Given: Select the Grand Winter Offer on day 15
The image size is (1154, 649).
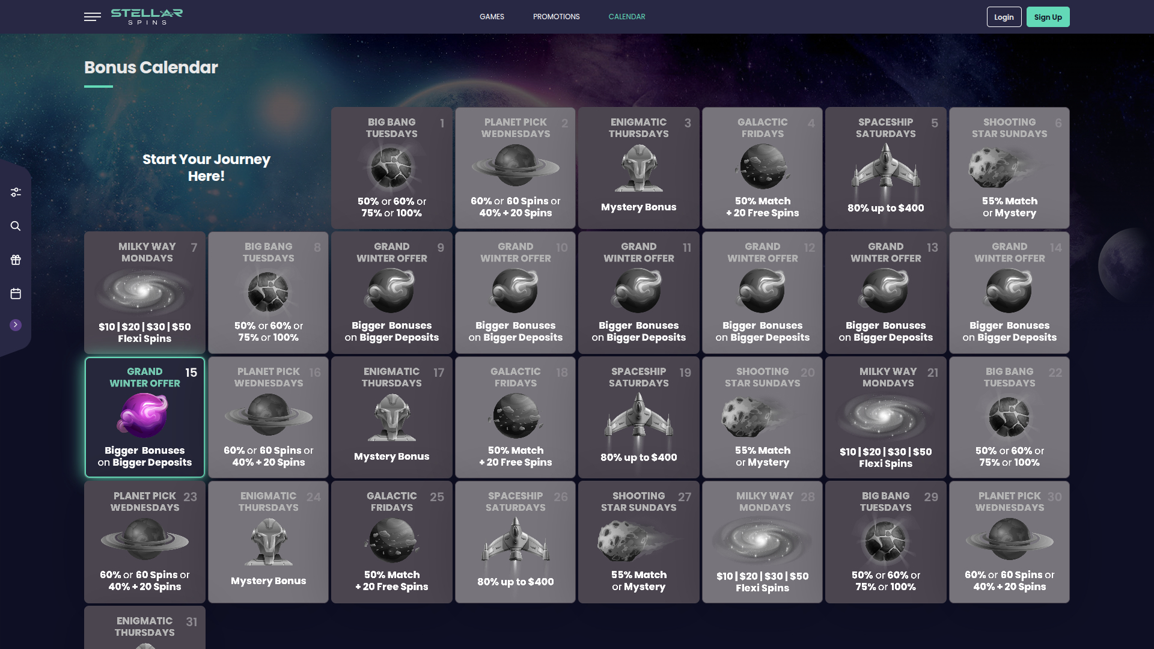Looking at the screenshot, I should pos(145,417).
